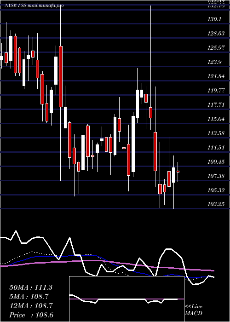Screen dimensions: 230x322
Task: Click the 128.03 price axis label
Action: (217, 34)
